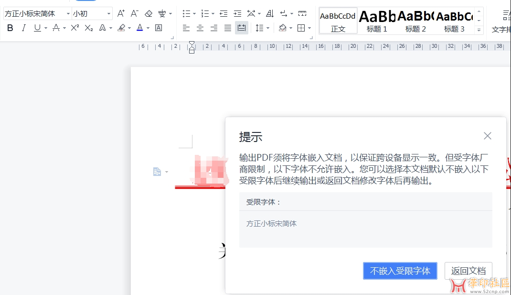This screenshot has width=511, height=295.
Task: Expand underline style dropdown arrow
Action: pos(46,28)
